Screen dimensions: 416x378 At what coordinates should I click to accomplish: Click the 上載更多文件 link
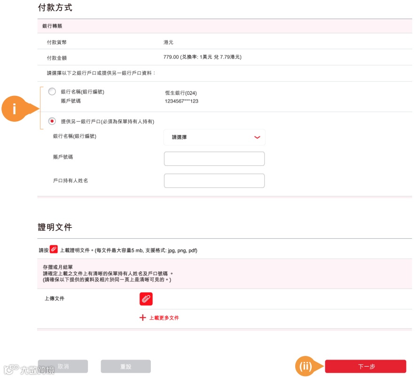164,318
